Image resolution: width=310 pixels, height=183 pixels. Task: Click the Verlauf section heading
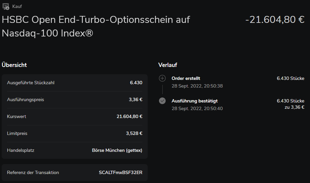pos(168,65)
